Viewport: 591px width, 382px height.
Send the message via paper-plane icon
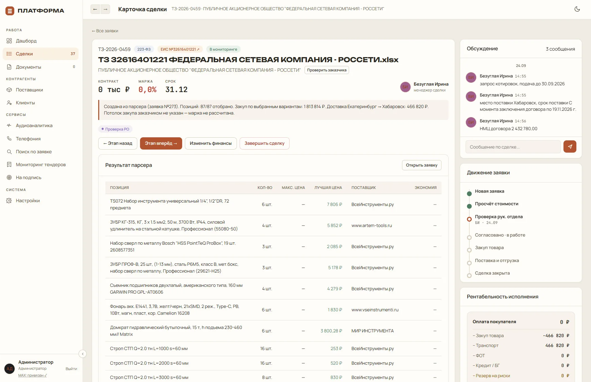pyautogui.click(x=570, y=146)
